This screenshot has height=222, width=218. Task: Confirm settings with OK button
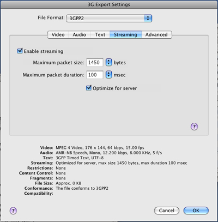pyautogui.click(x=196, y=211)
